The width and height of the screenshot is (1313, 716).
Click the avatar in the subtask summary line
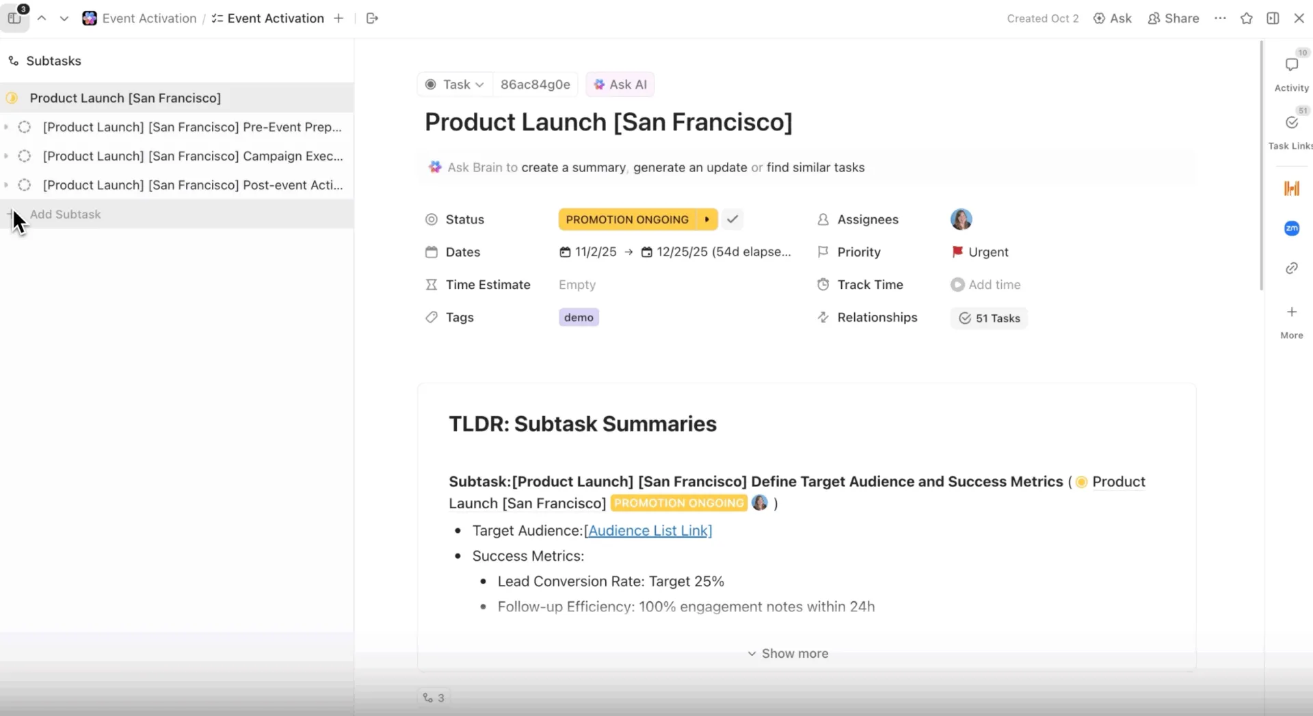click(760, 504)
